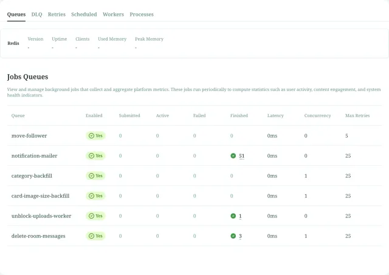The image size is (389, 275).
Task: Click the failed count 0 for unblock-uploads-worker
Action: (x=194, y=216)
